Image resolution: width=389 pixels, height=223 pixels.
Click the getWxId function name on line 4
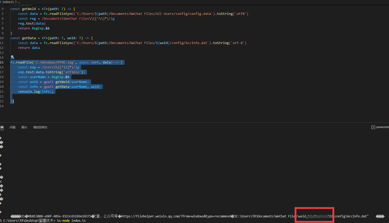pos(29,9)
